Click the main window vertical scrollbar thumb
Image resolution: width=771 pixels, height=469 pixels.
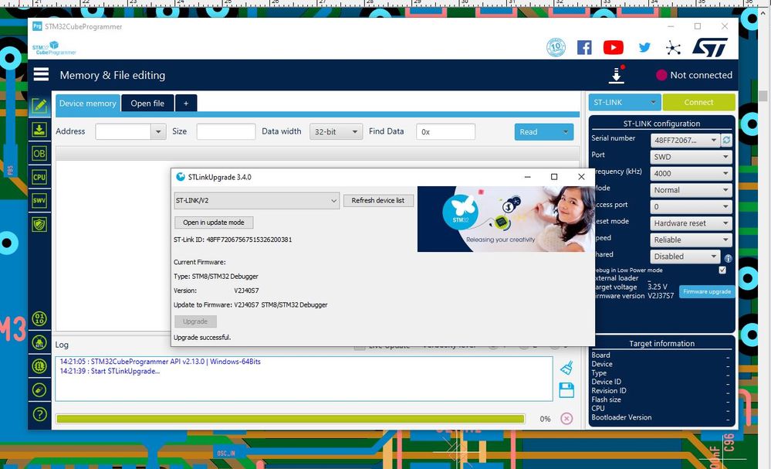click(763, 96)
